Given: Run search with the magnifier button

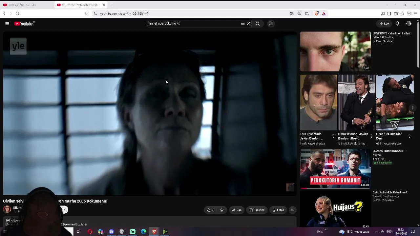Looking at the screenshot, I should 258,24.
